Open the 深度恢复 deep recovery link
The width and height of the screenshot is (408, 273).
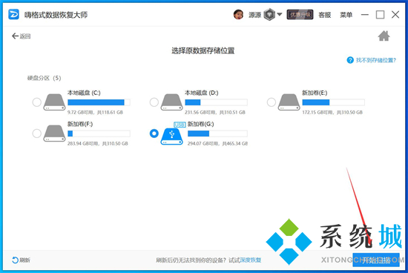[250, 260]
